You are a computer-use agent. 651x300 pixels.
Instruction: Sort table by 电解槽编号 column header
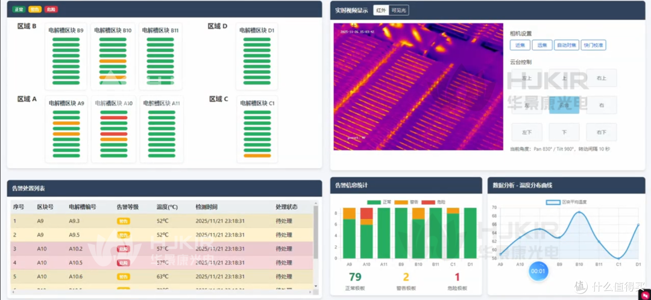click(x=83, y=207)
